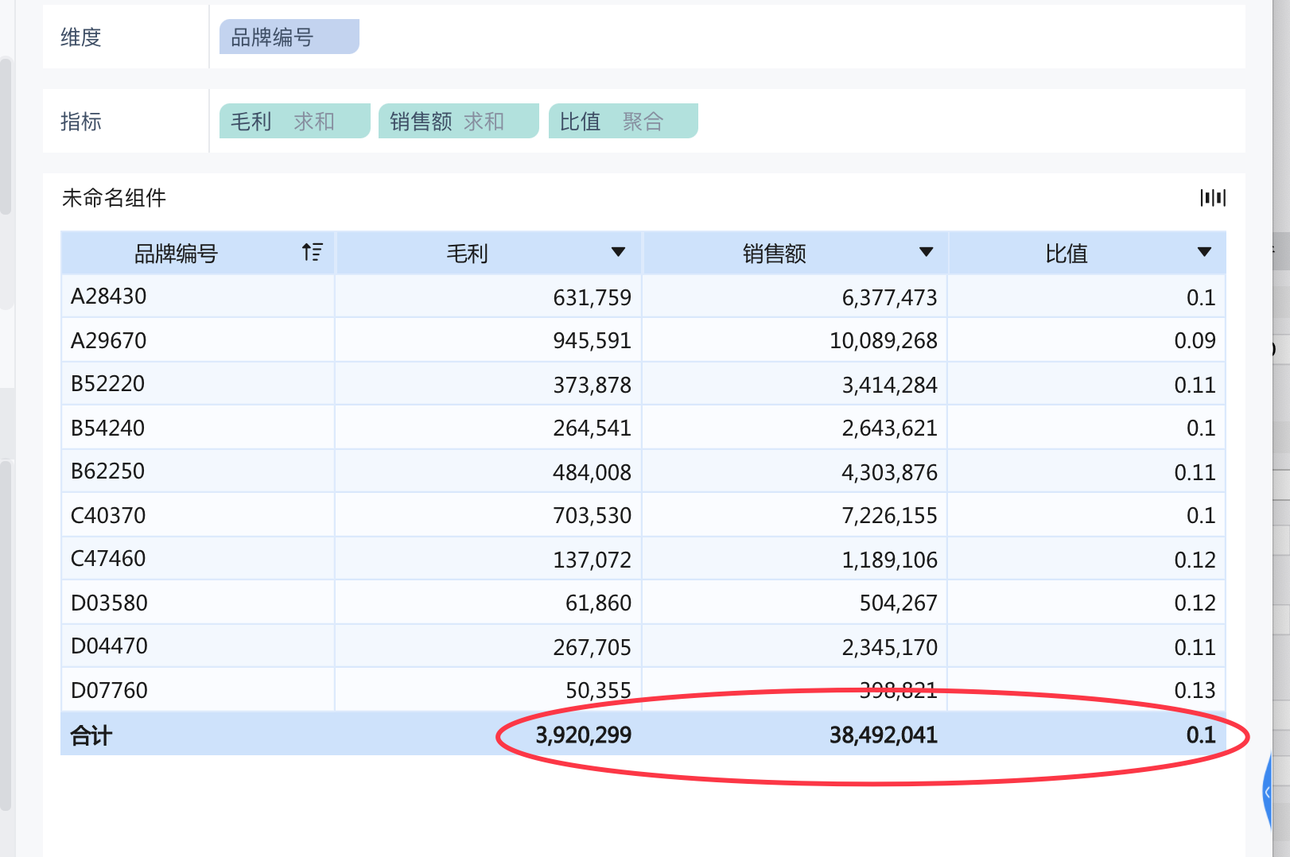The image size is (1290, 857).
Task: Click the 毛利 求和 metric tag
Action: click(x=295, y=121)
